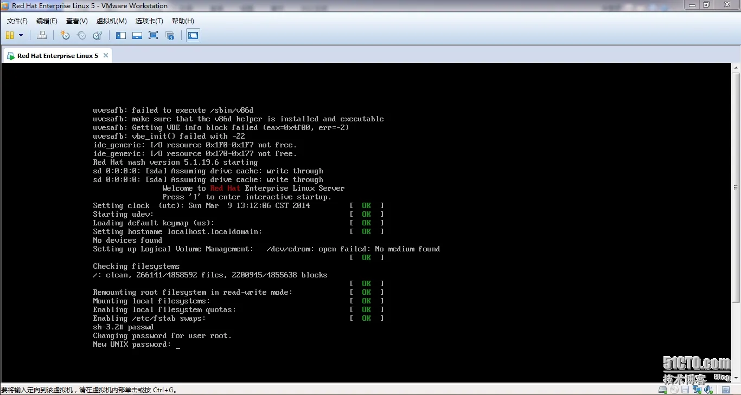Click the sound card status icon

[x=707, y=390]
